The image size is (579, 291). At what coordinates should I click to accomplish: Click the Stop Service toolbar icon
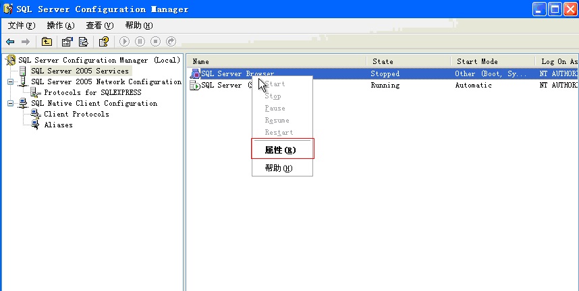[x=155, y=42]
